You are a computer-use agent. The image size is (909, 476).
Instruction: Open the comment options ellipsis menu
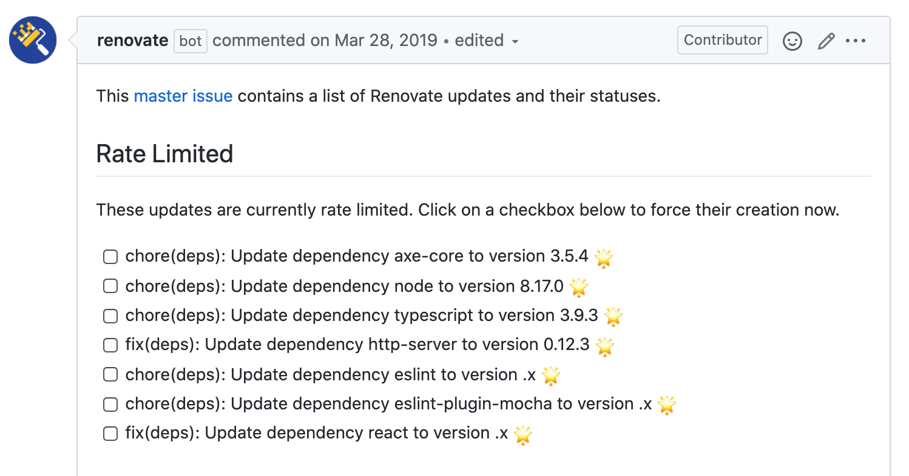coord(856,41)
